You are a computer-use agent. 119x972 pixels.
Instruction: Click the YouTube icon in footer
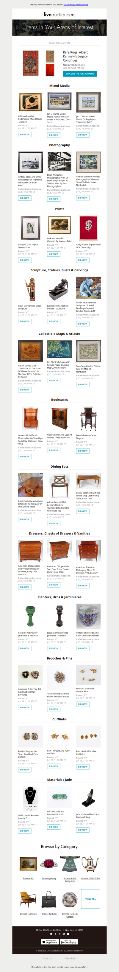[68, 934]
